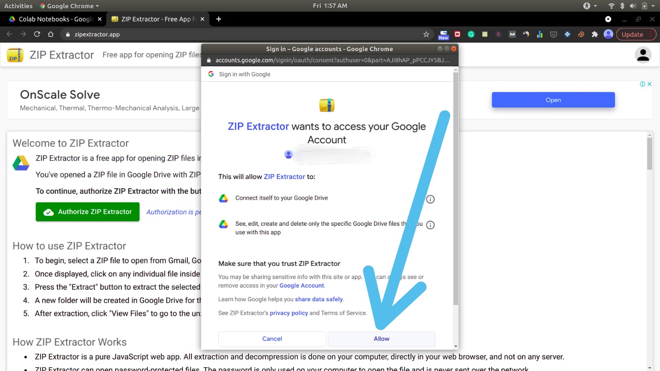The height and width of the screenshot is (371, 660).
Task: Click the Pocket extension icon
Action: [554, 34]
